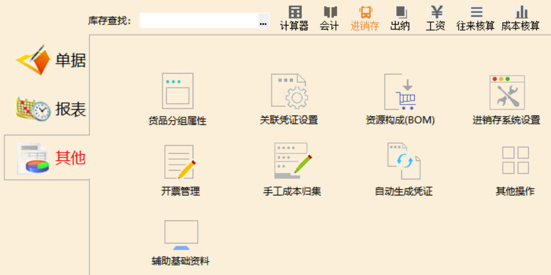
Task: Open 辅助基础资料 monitor icon
Action: click(181, 235)
